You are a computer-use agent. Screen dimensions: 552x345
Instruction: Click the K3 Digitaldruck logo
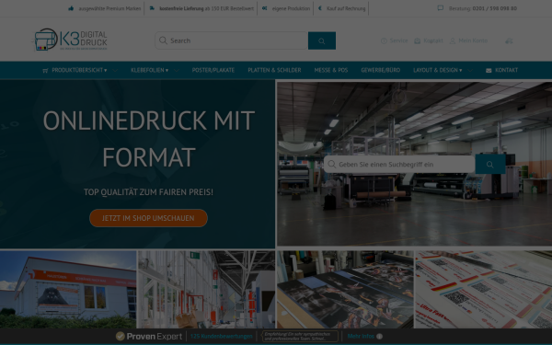pyautogui.click(x=71, y=40)
